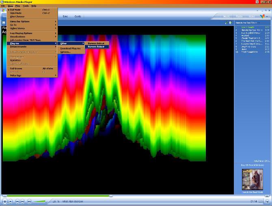
Task: Toggle the highlighted Burwen Output plug-in
Action: click(x=97, y=47)
